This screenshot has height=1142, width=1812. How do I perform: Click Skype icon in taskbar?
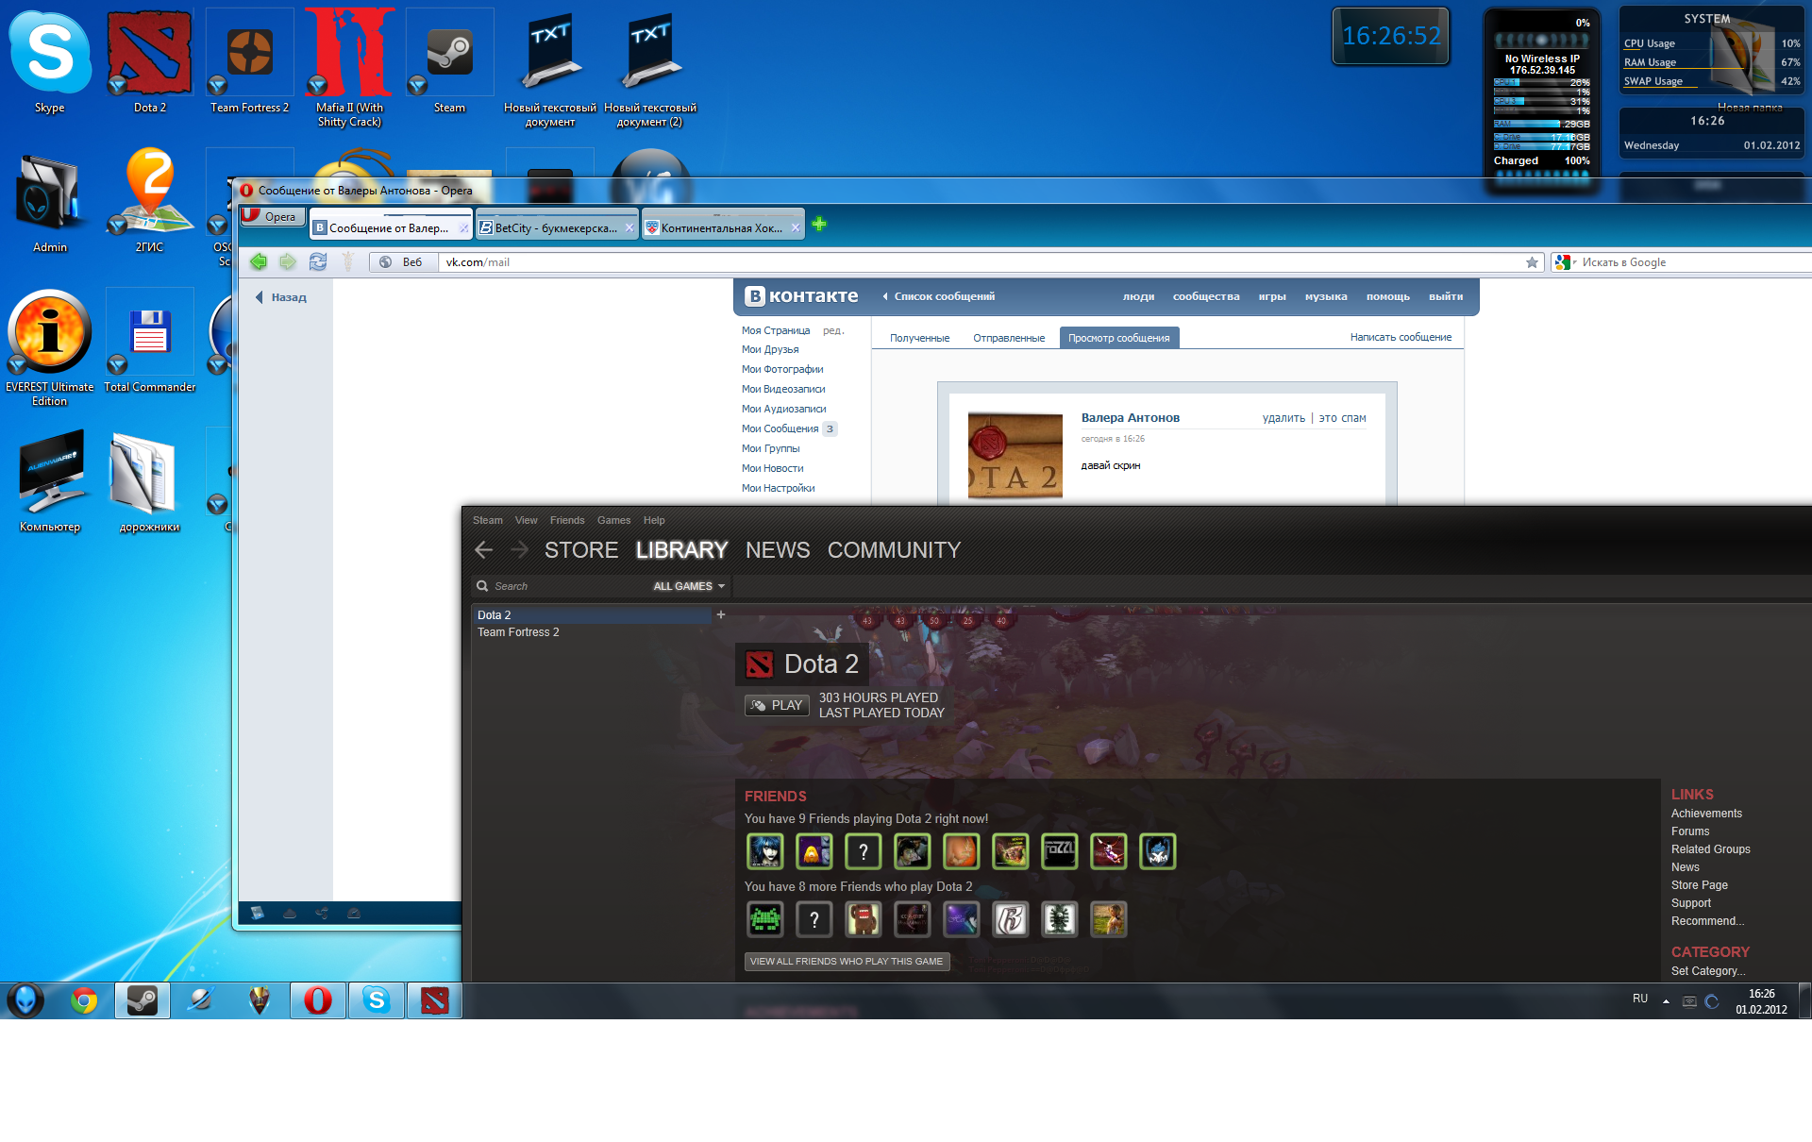(377, 1000)
